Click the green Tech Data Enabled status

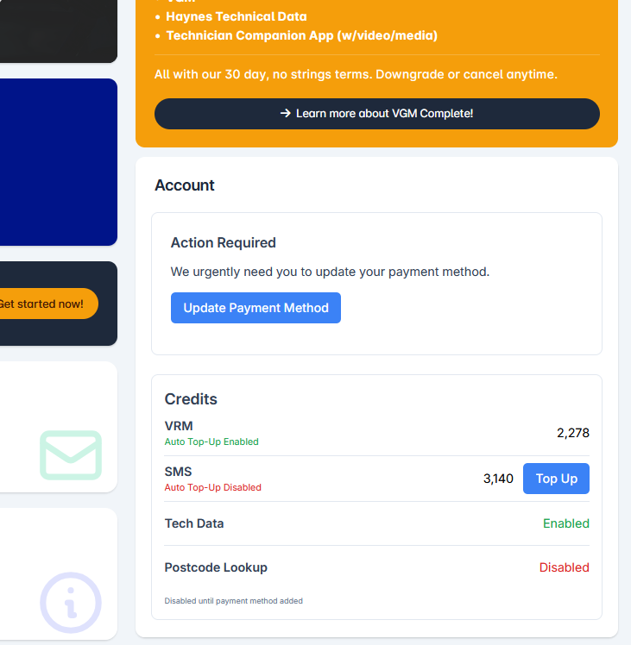[x=565, y=523]
